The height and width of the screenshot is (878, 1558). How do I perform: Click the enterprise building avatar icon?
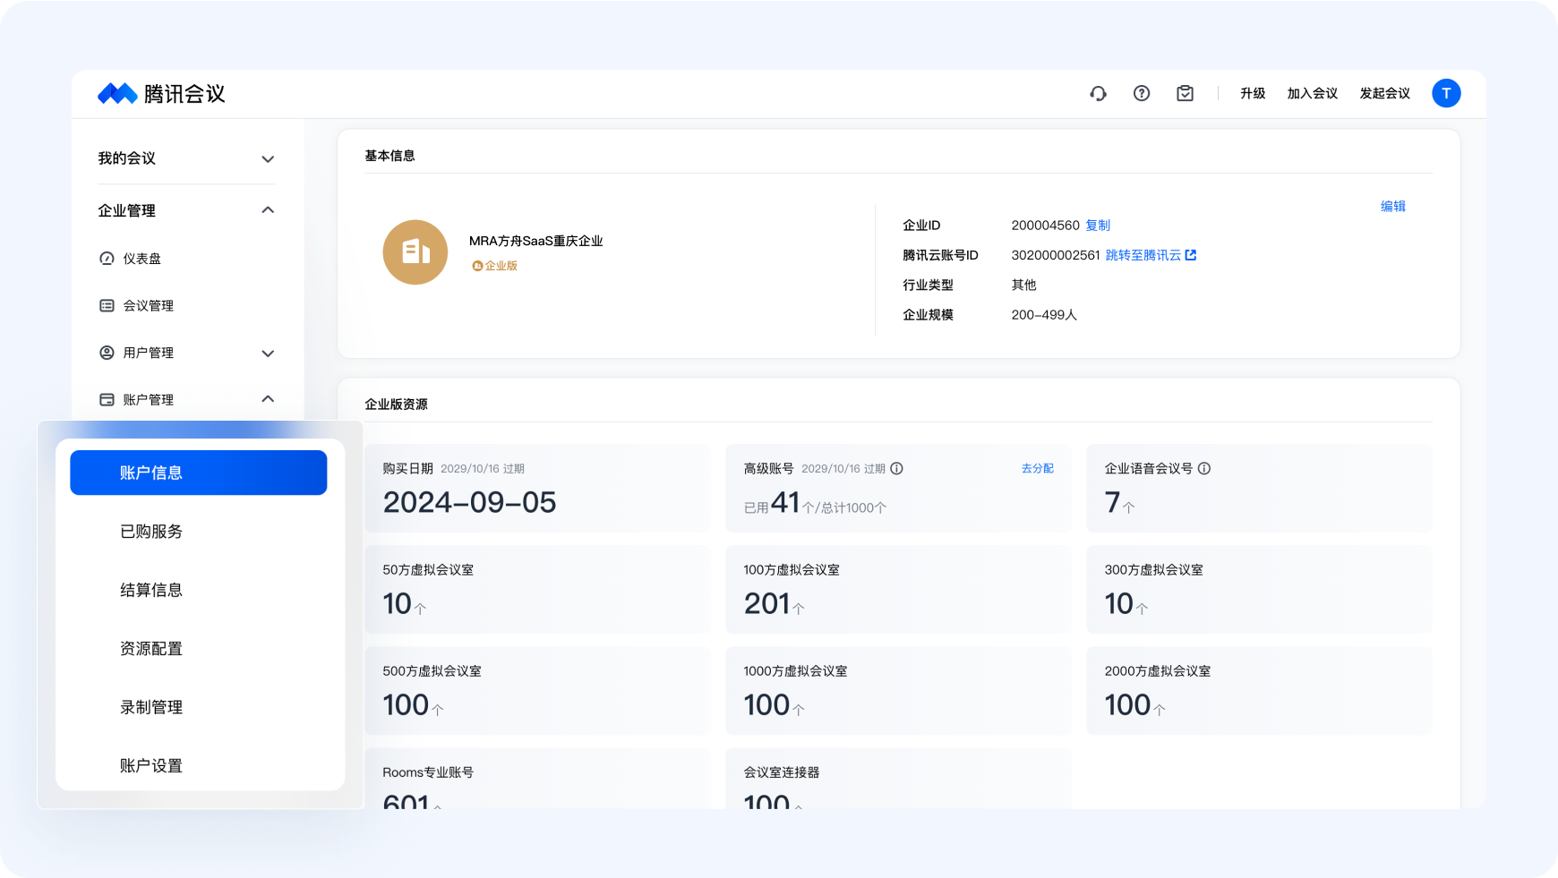tap(415, 252)
